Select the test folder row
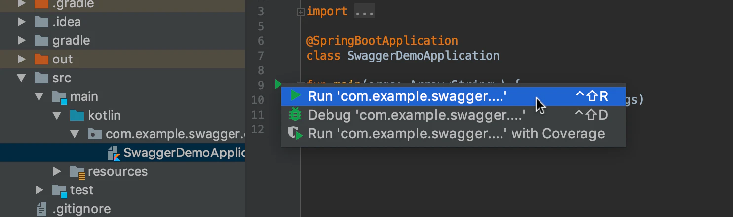This screenshot has height=217, width=733. pyautogui.click(x=122, y=190)
